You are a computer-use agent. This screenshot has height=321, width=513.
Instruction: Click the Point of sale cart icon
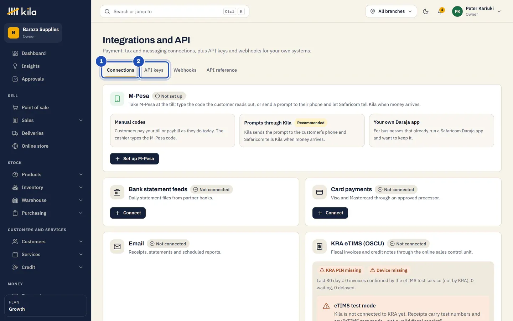coord(15,107)
